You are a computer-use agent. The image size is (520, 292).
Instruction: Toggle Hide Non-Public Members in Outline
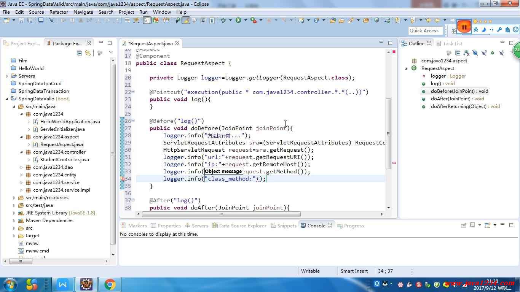[x=493, y=53]
